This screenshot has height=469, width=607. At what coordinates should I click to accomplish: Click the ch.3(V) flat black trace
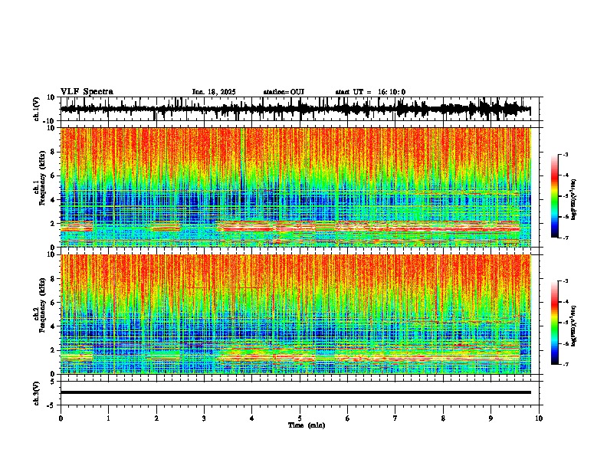point(296,392)
